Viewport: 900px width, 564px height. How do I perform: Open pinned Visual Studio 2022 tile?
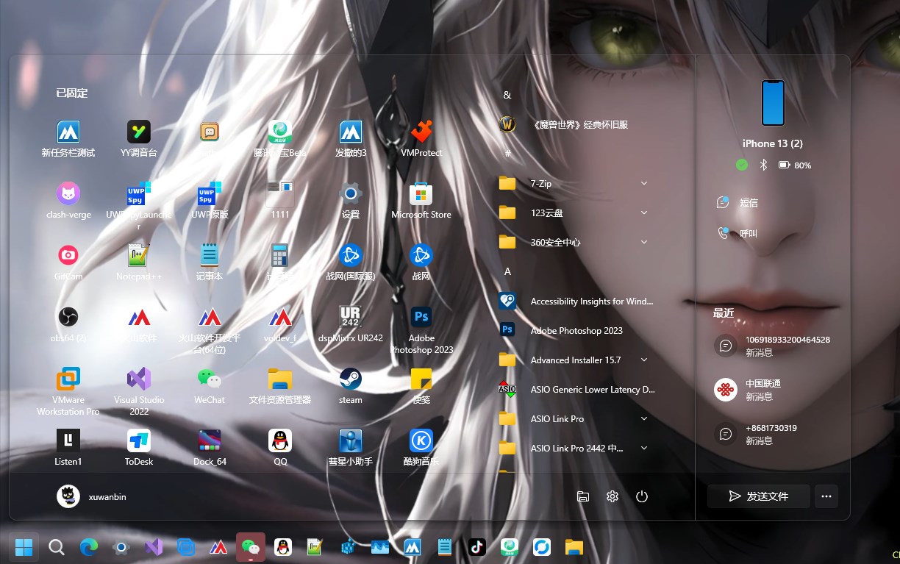pyautogui.click(x=139, y=392)
